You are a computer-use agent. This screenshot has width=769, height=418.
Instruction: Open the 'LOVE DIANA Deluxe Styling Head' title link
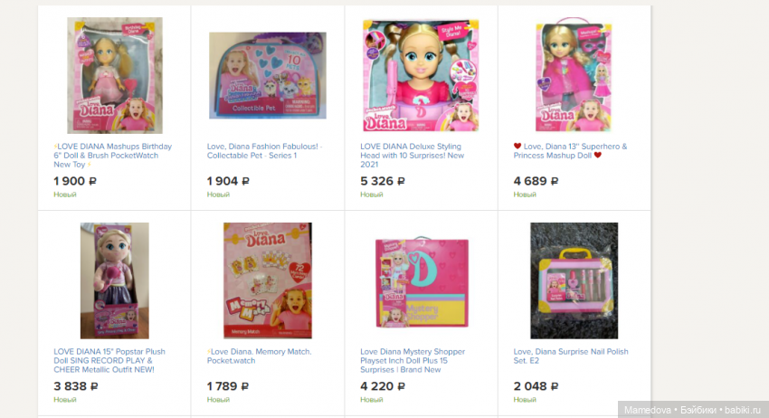click(x=412, y=155)
